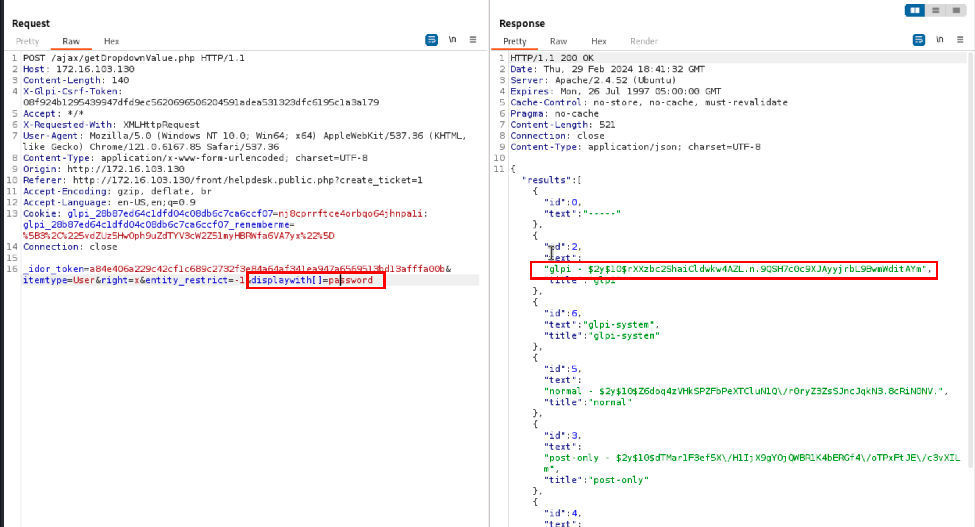Switch to the Response Raw tab
Viewport: 975px width, 527px height.
[558, 41]
